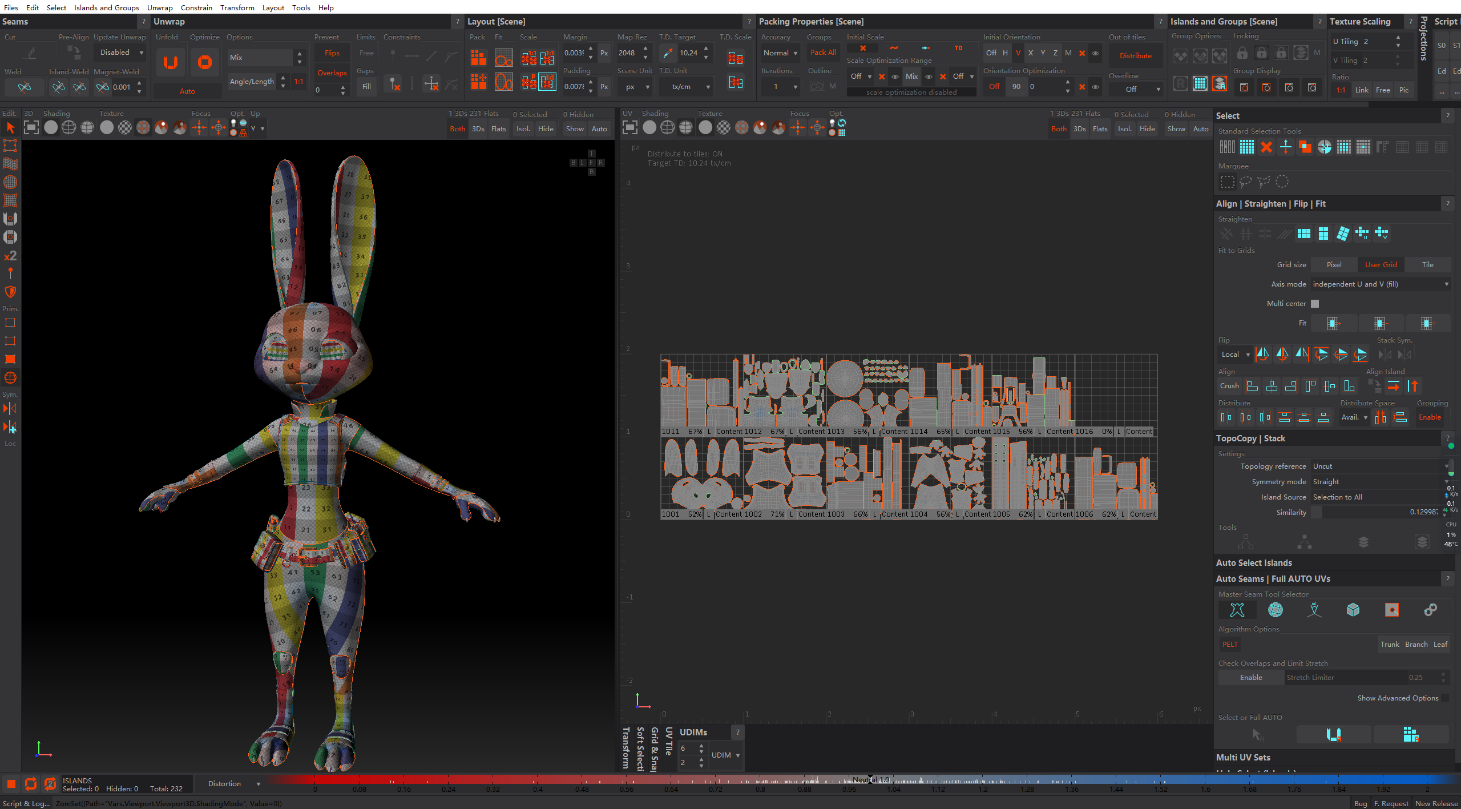Open the Islands and Groups menu
The height and width of the screenshot is (809, 1461).
point(106,7)
